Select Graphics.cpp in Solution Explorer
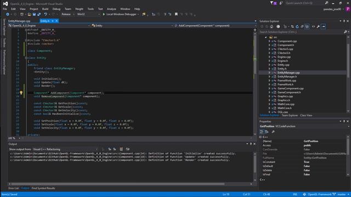 (285, 96)
